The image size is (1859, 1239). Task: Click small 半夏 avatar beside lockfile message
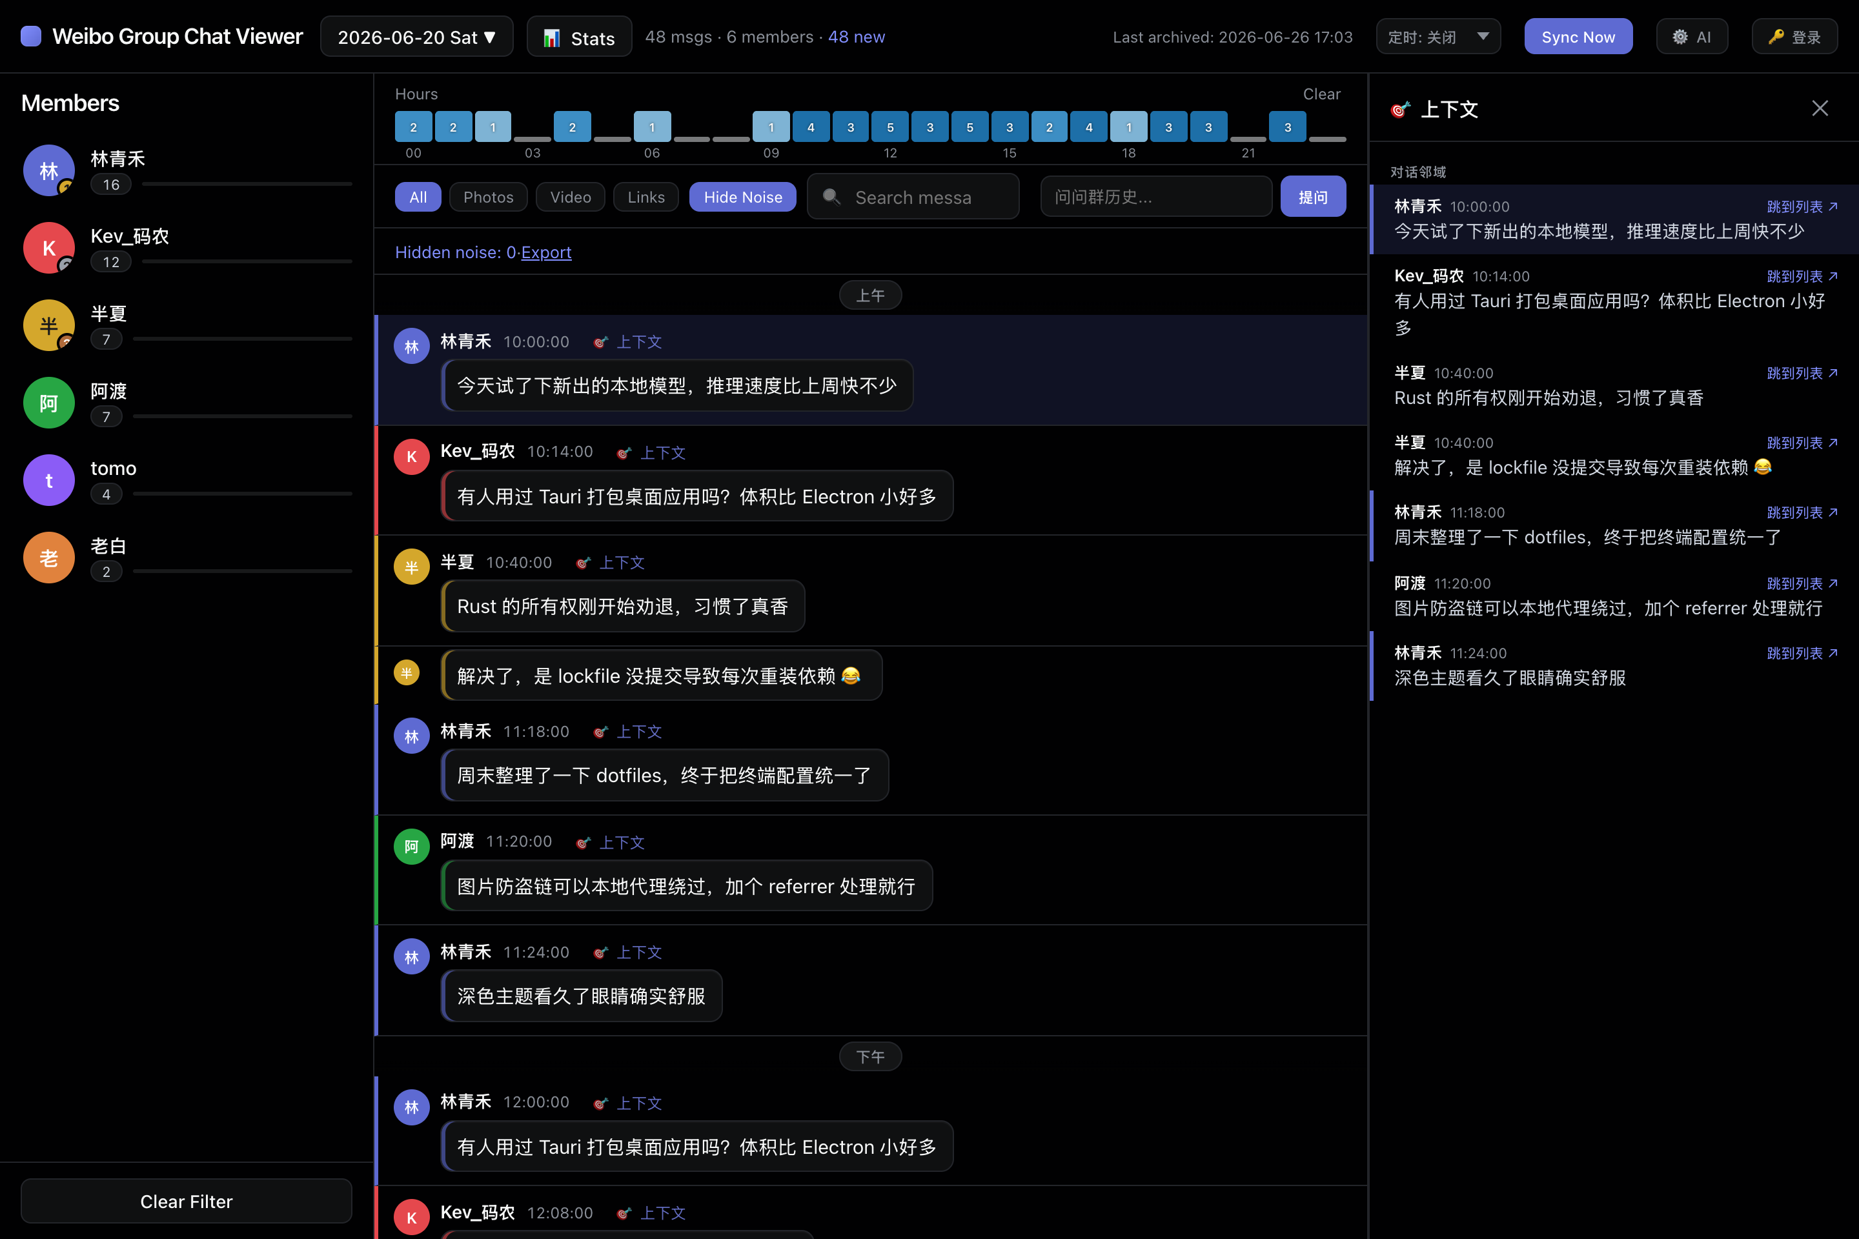[x=406, y=673]
